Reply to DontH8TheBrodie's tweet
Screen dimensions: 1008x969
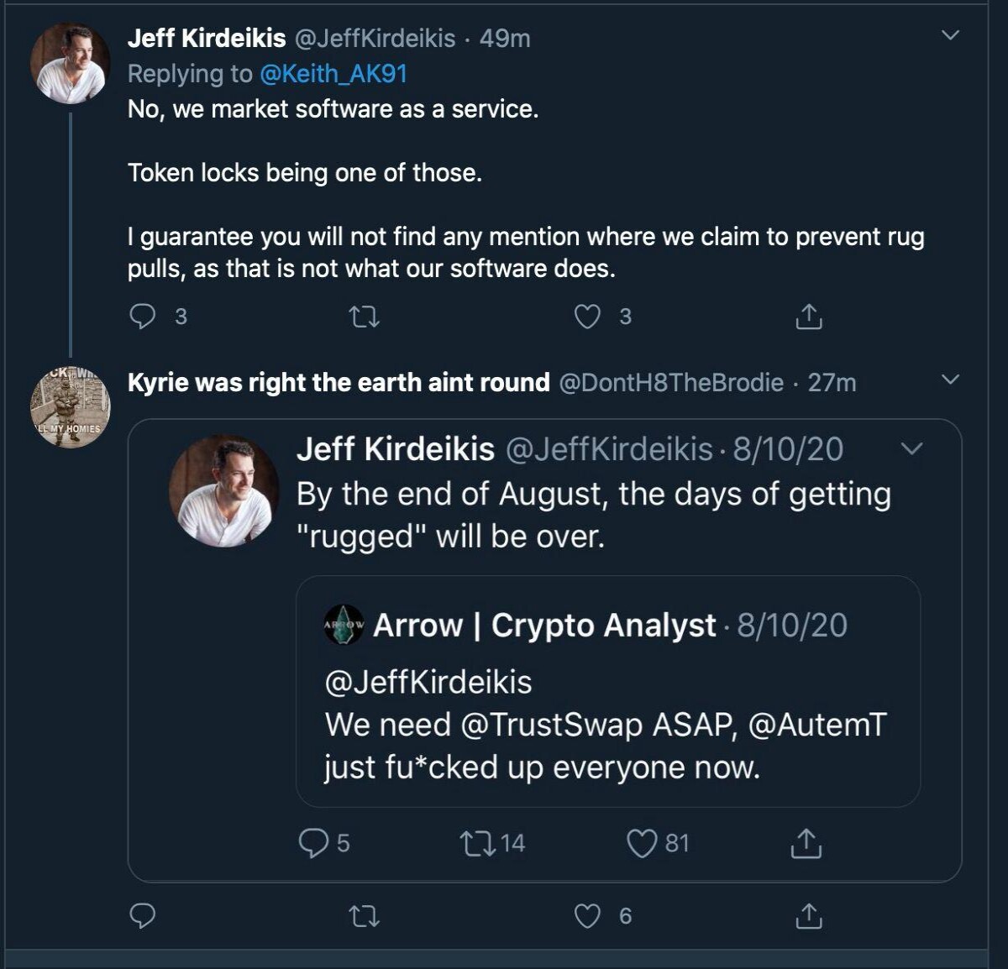coord(143,916)
